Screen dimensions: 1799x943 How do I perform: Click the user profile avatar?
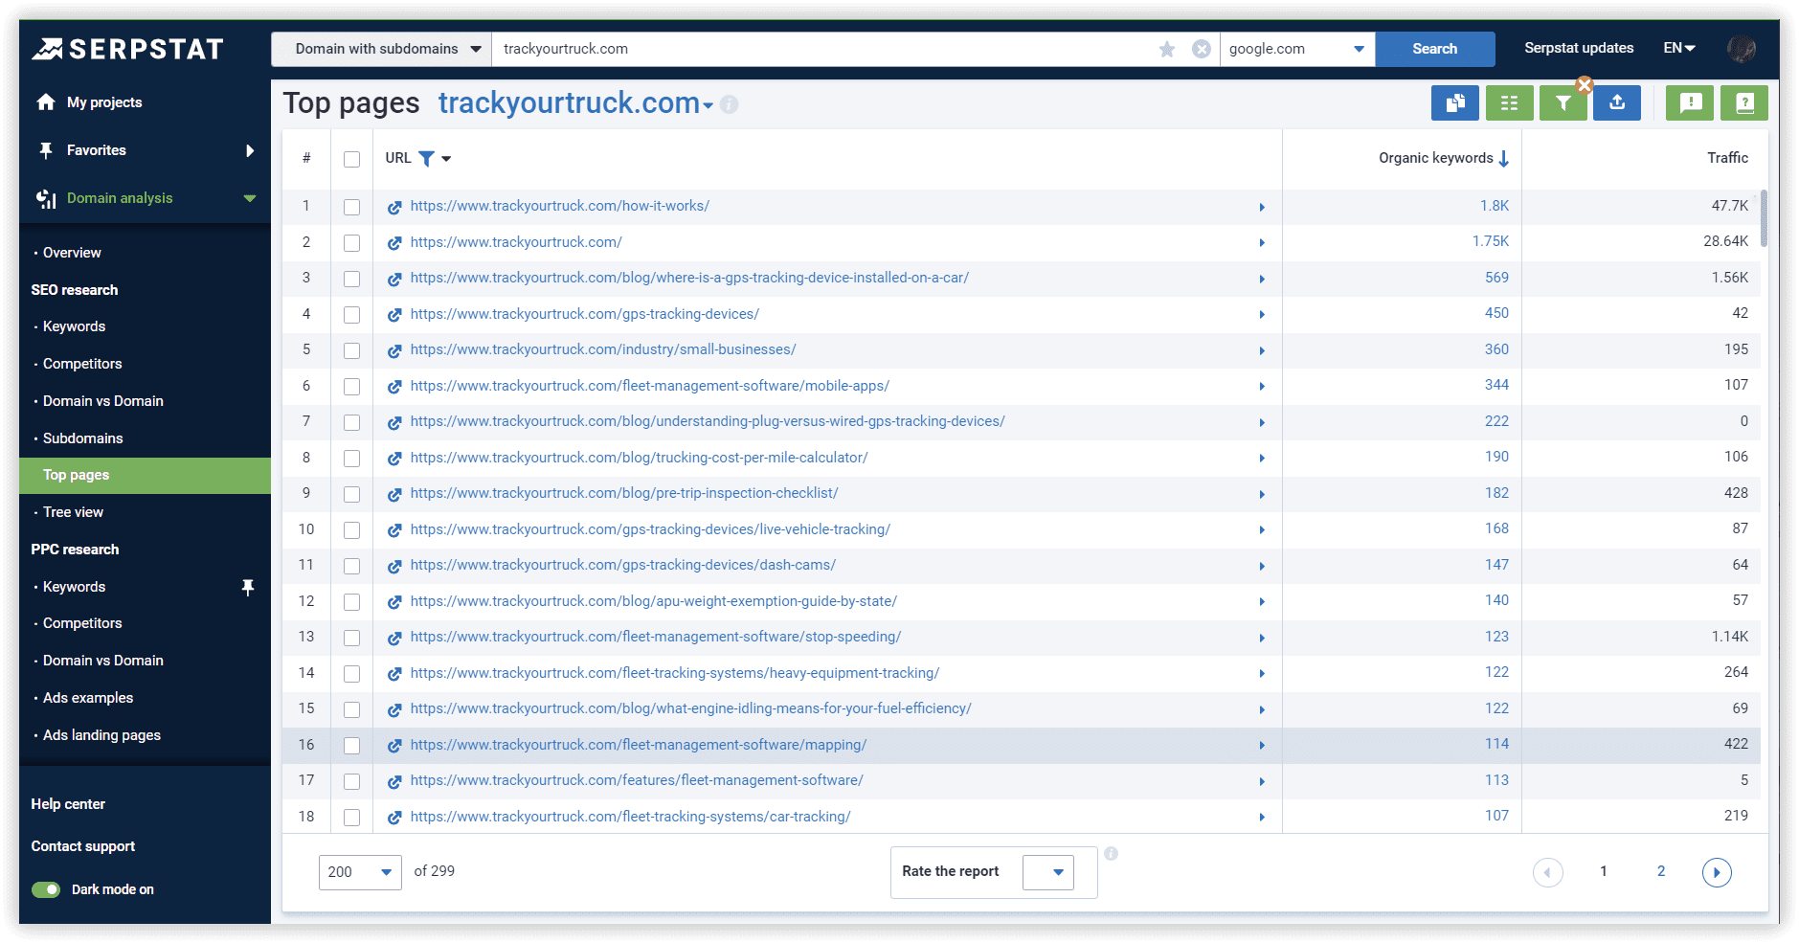[x=1741, y=49]
